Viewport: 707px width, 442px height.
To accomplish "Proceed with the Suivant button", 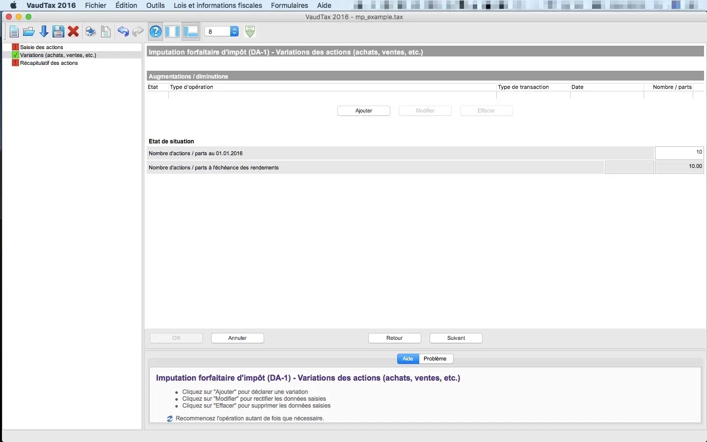I will [456, 338].
